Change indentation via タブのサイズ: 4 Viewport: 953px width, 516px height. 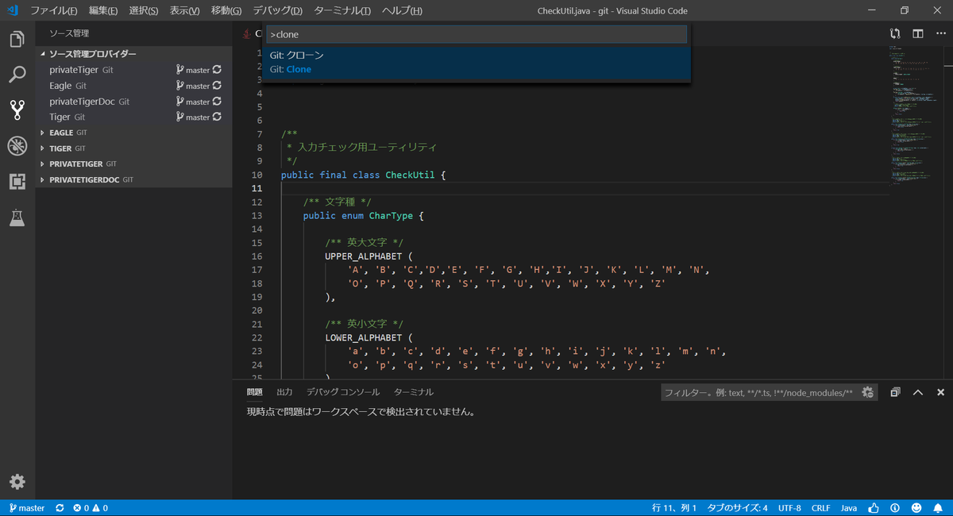[738, 508]
